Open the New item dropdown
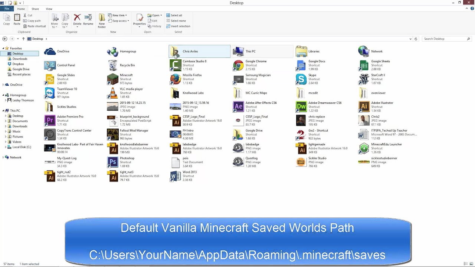 [x=118, y=16]
